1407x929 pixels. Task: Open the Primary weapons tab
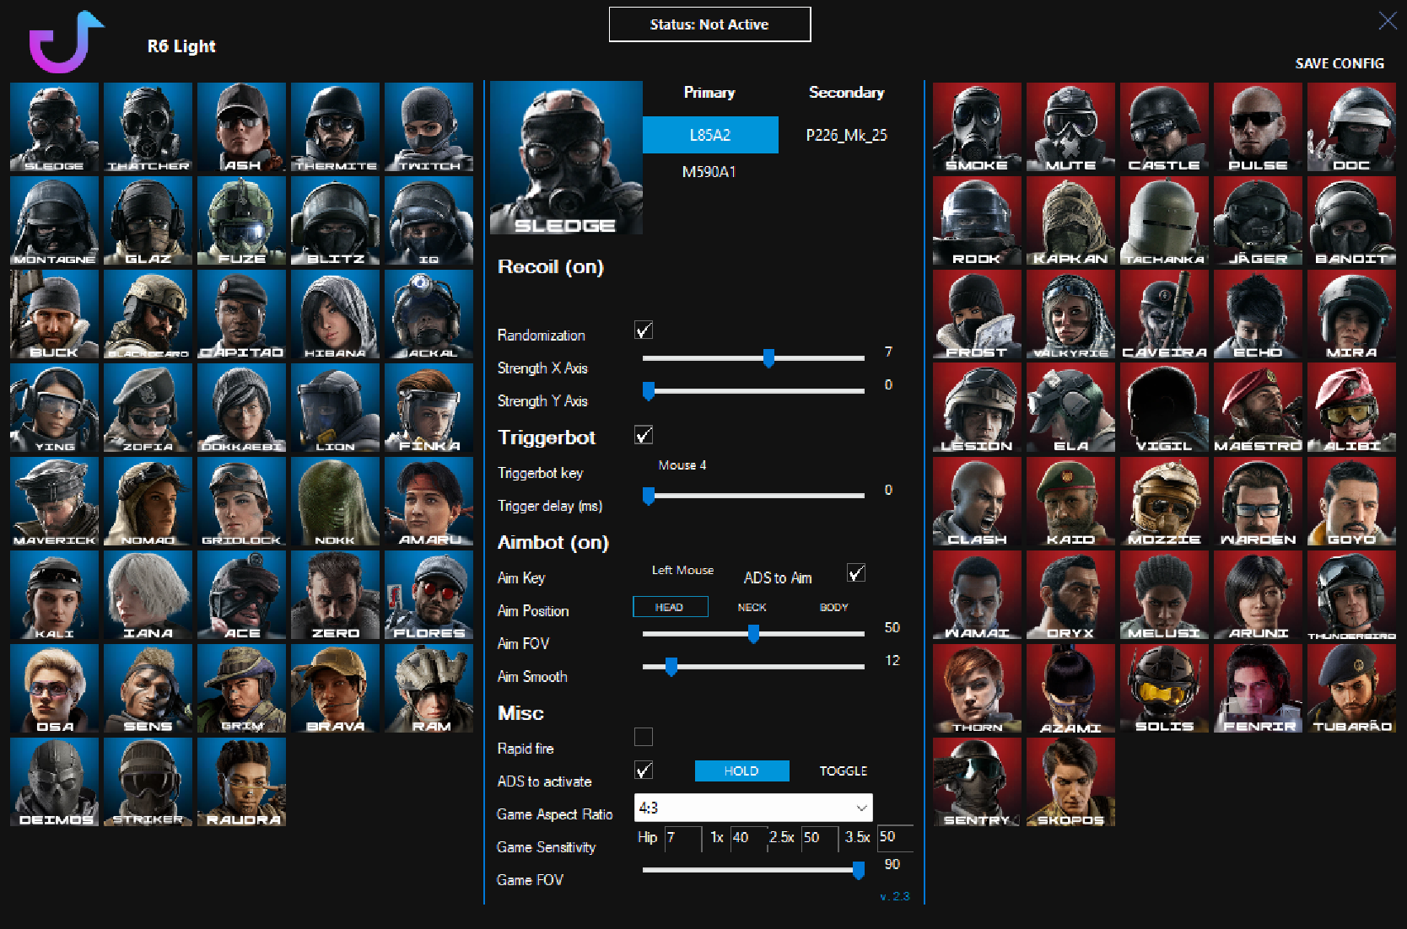(709, 93)
